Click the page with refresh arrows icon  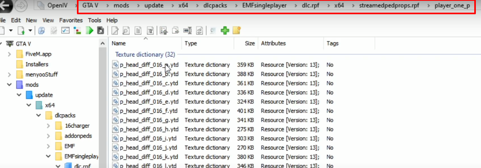point(199,30)
